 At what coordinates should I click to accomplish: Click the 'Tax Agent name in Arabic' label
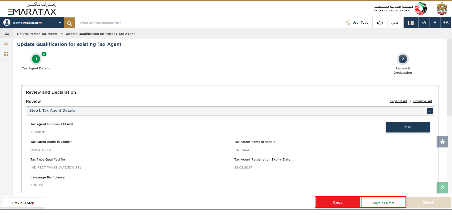(x=255, y=142)
